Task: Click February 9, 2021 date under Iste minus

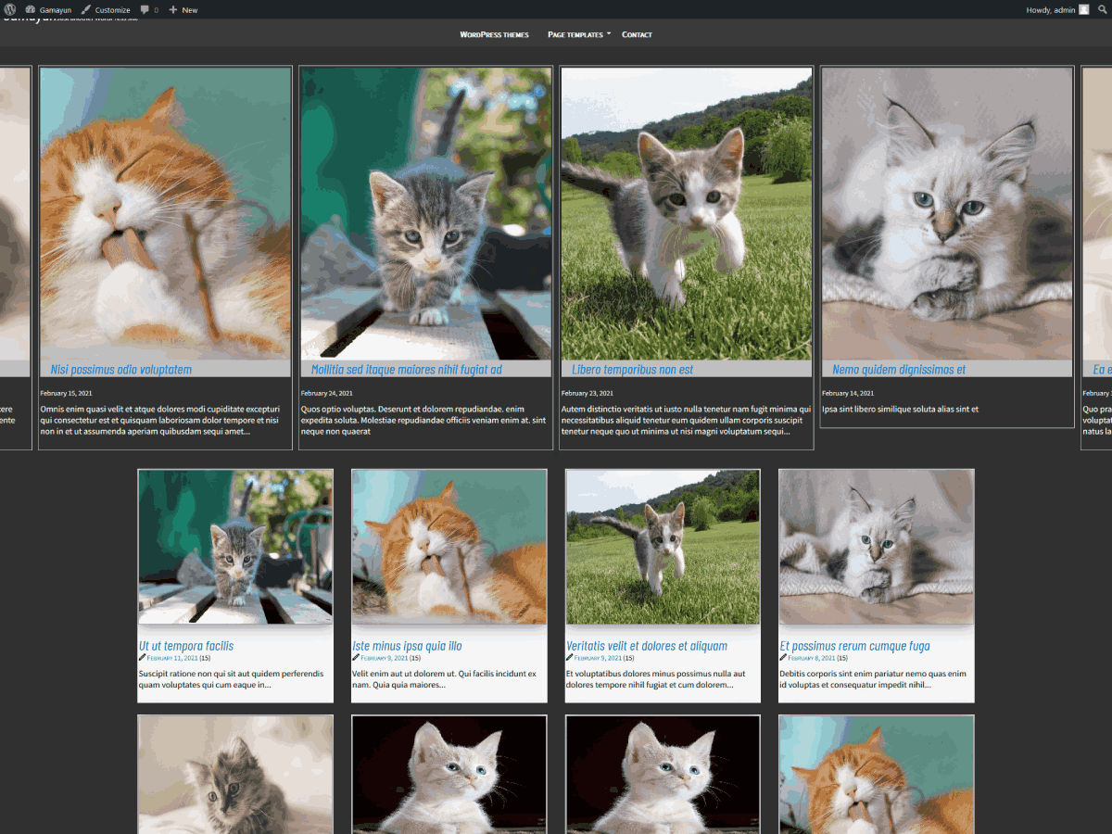Action: tap(384, 658)
